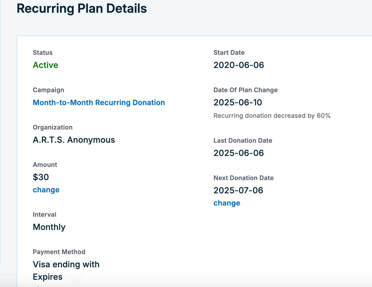Click the Monthly interval value
372x287 pixels.
(x=49, y=227)
